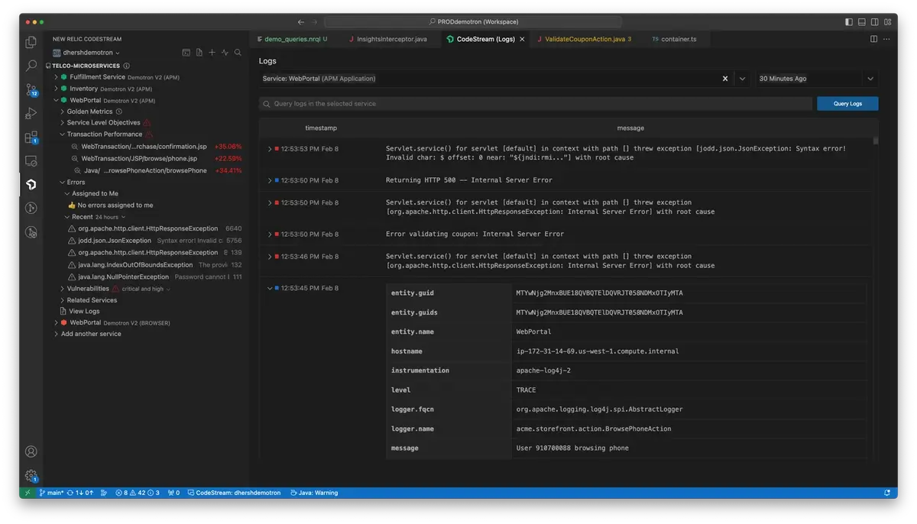Toggle primary side bar visibility
Viewport: 917px width, 524px height.
849,22
